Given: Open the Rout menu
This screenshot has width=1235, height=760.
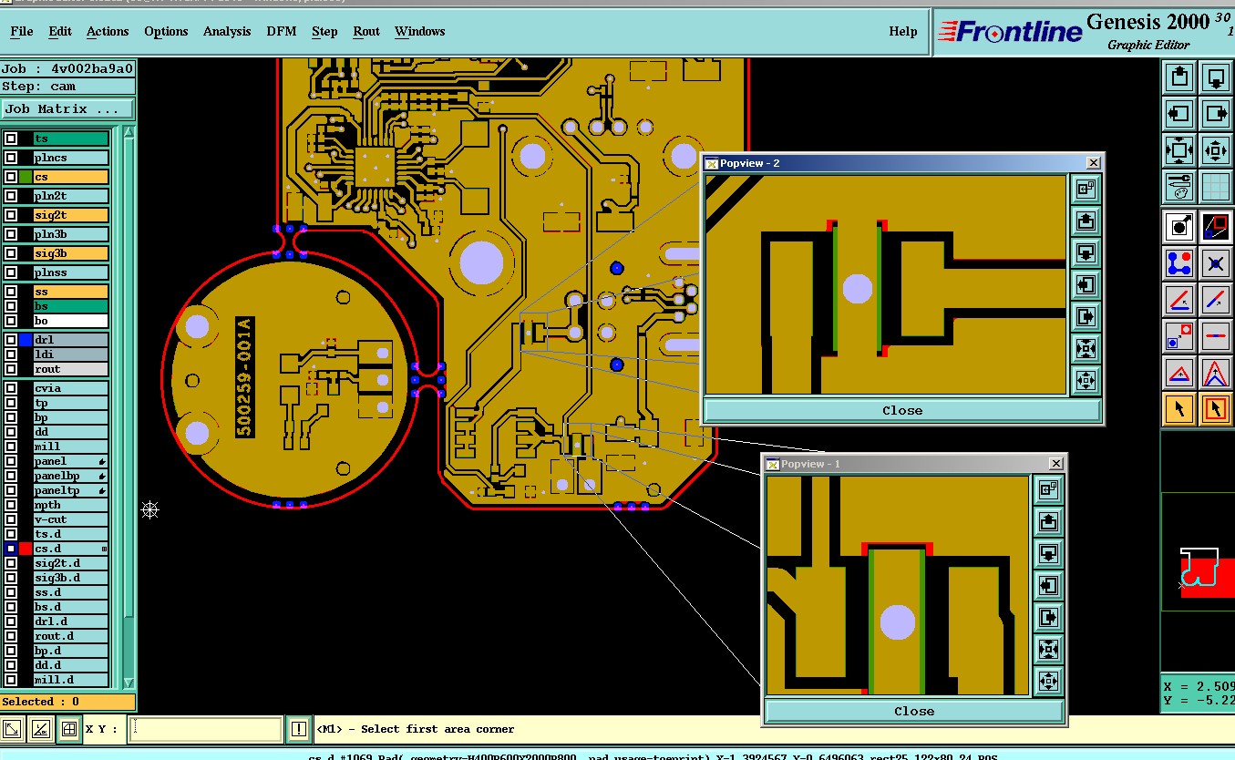Looking at the screenshot, I should coord(366,31).
